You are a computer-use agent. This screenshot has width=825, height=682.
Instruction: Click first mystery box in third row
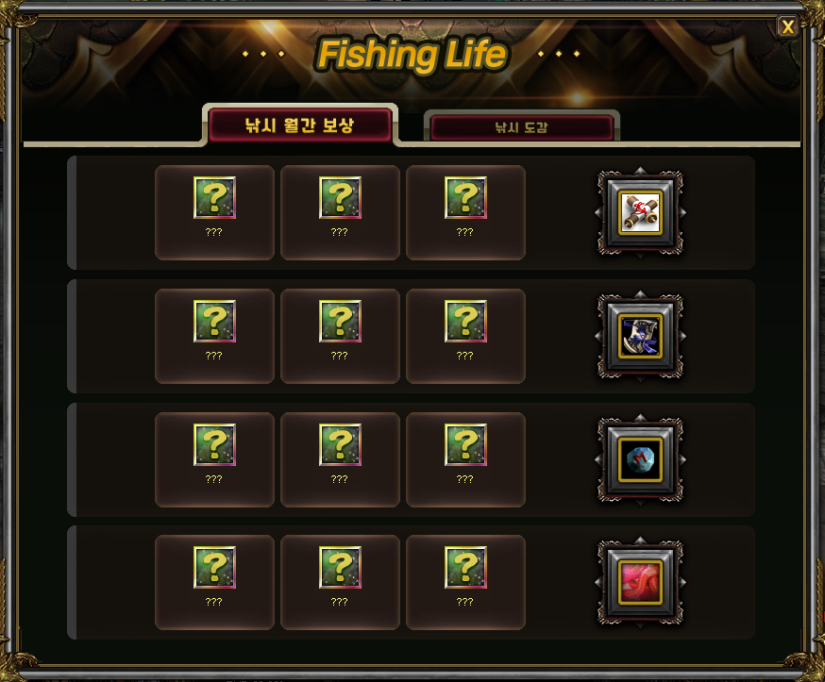(x=214, y=445)
